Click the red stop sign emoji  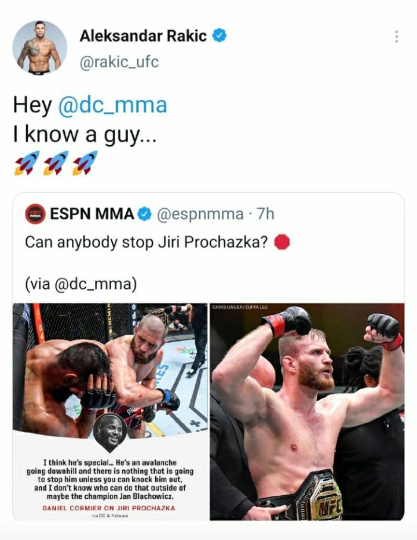(x=282, y=242)
